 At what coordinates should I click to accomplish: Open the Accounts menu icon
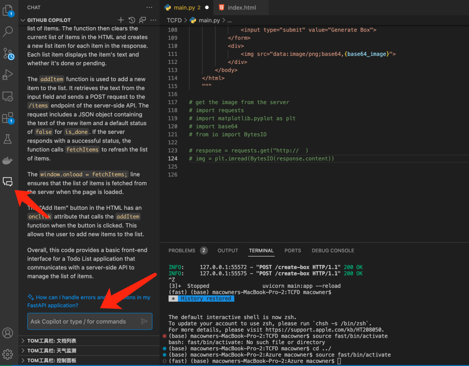coord(7,333)
